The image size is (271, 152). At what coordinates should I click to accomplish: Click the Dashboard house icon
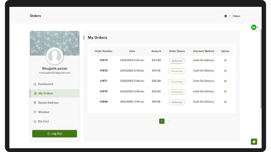(x=35, y=84)
